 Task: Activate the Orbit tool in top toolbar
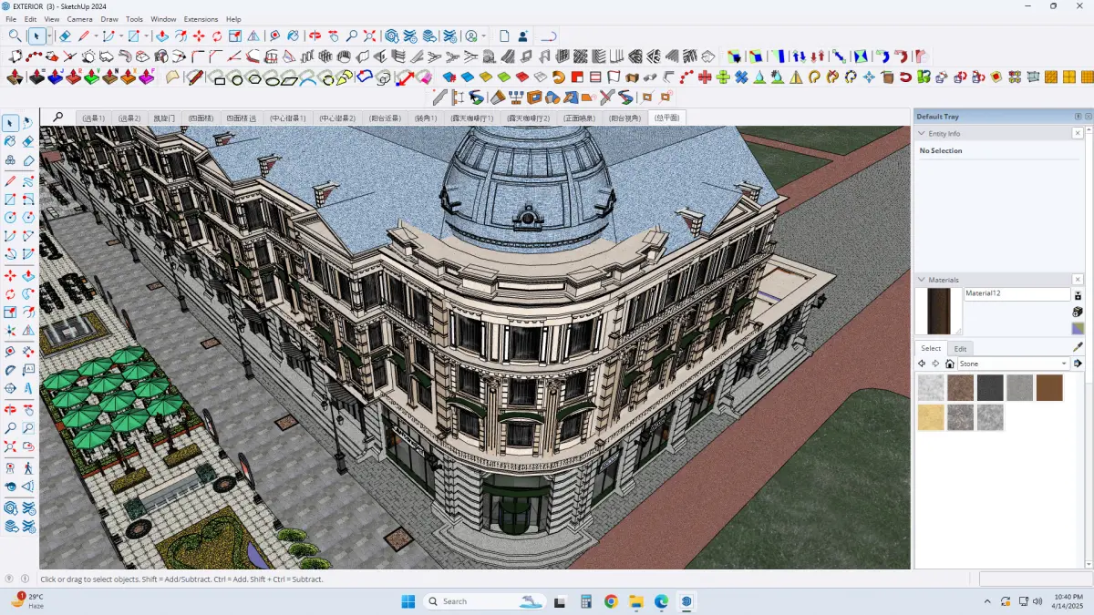315,36
